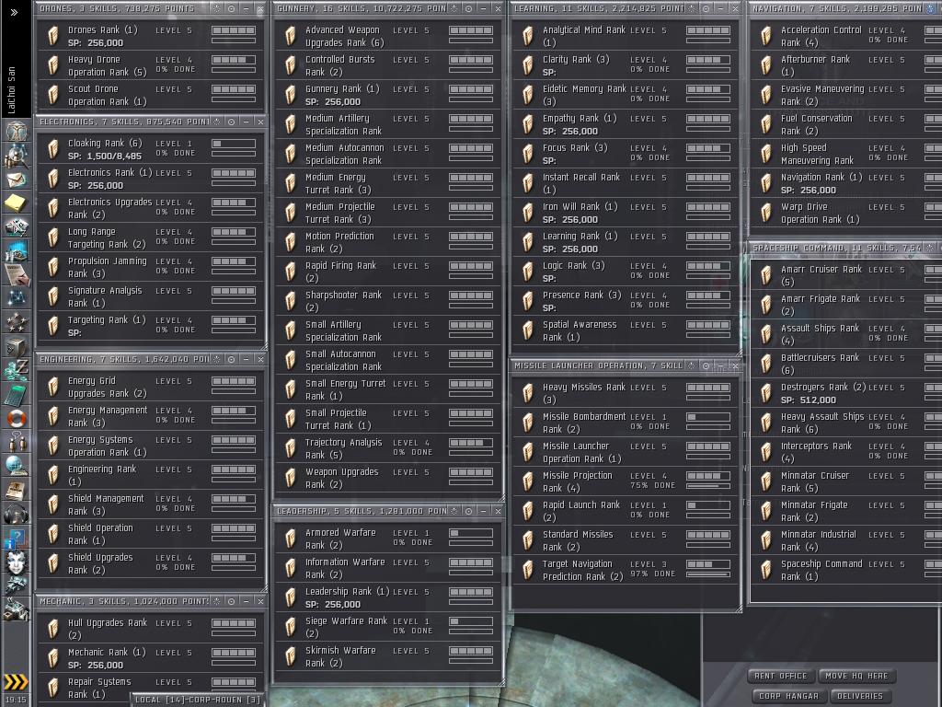Select Battlecruisers Rank (6) skill
The width and height of the screenshot is (942, 707).
846,364
